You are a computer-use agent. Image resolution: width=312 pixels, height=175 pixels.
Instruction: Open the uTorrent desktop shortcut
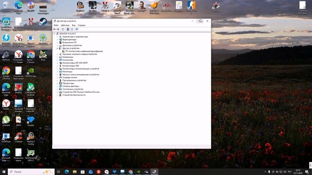coord(6,121)
